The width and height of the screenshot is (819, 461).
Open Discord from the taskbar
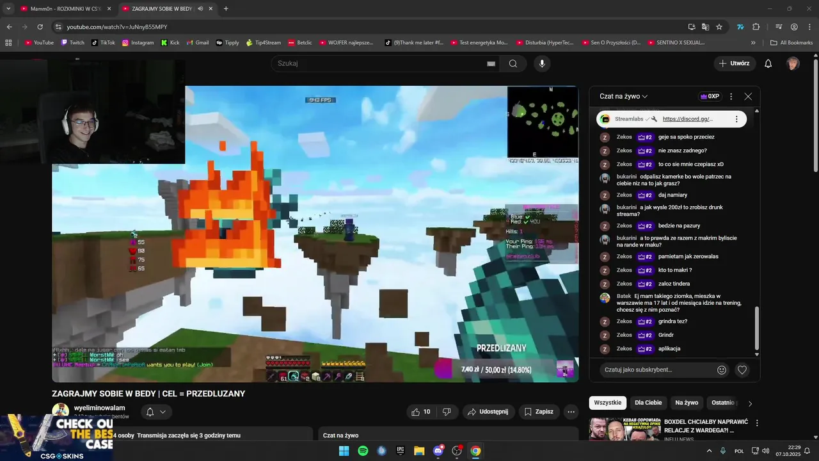pyautogui.click(x=438, y=451)
